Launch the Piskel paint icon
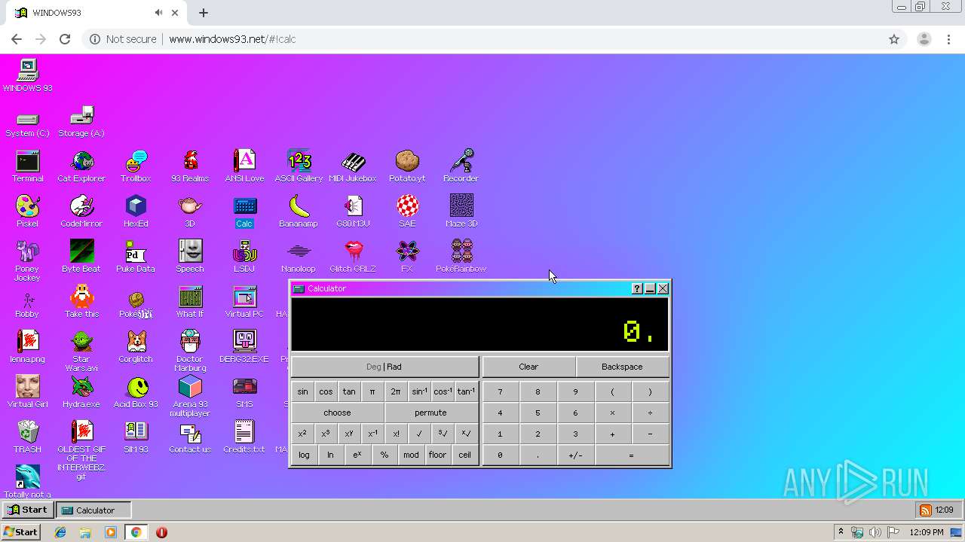Screen dimensions: 965x542 (27, 212)
